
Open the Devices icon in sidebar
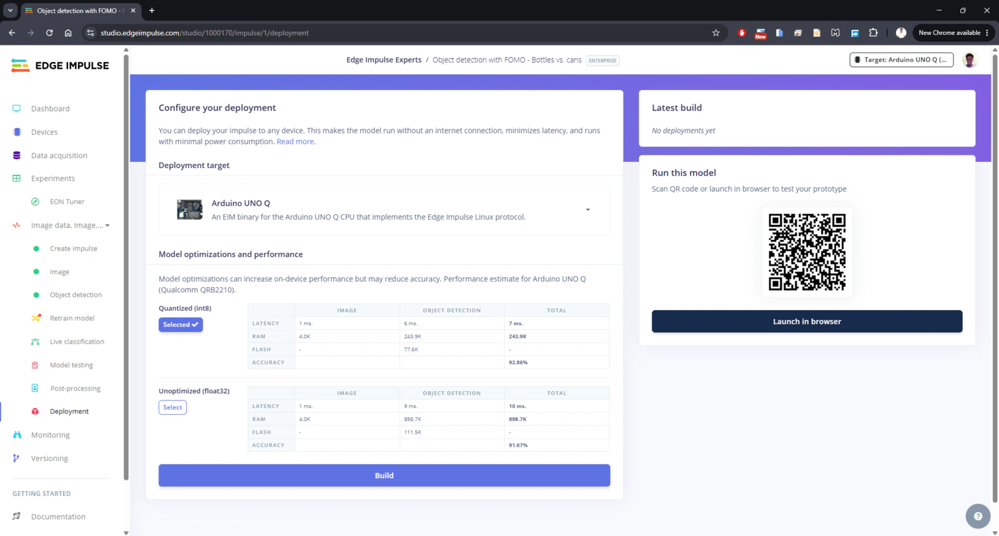coord(17,132)
